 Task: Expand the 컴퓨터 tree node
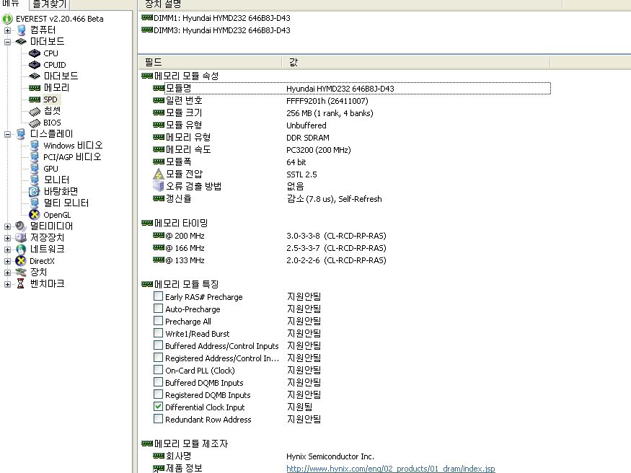[7, 30]
